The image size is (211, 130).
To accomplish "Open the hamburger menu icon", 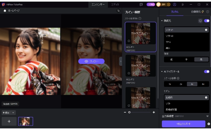I will [183, 5].
